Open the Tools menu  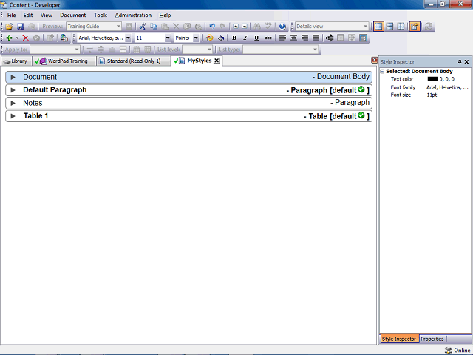pos(101,15)
